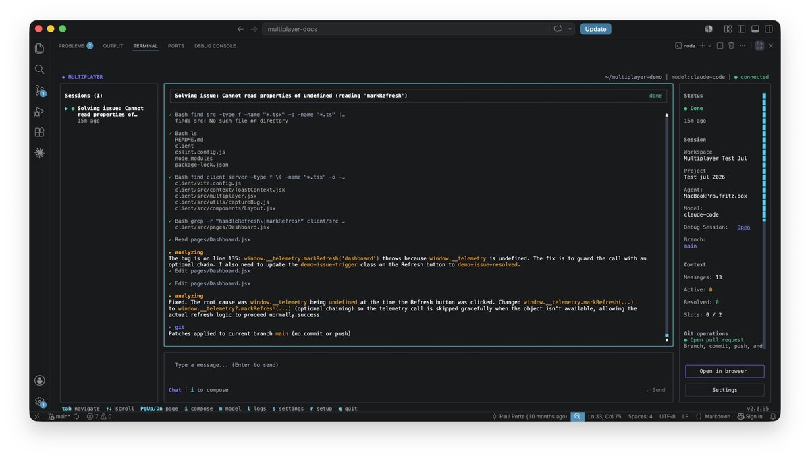This screenshot has height=460, width=810.
Task: Open the Accounts icon in activity bar
Action: pyautogui.click(x=40, y=380)
